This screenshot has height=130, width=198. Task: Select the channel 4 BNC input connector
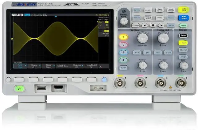coord(181,83)
